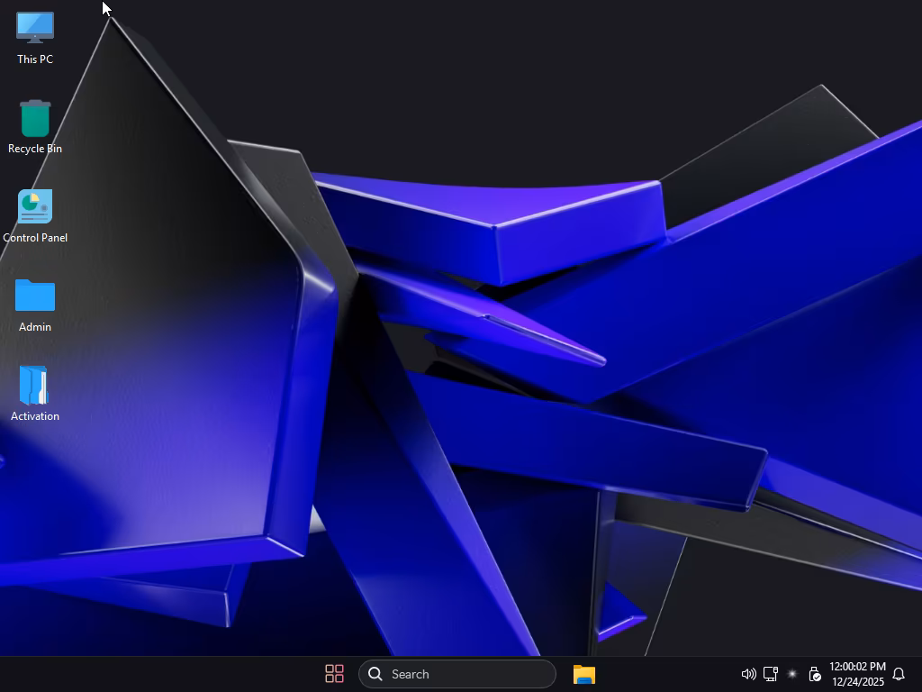Viewport: 922px width, 692px height.
Task: Click the network status tray icon
Action: pos(771,674)
